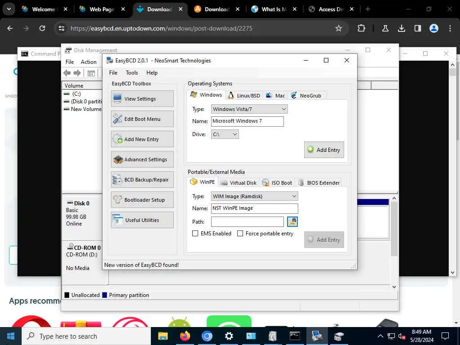
Task: Open the notification center icon
Action: pyautogui.click(x=445, y=336)
